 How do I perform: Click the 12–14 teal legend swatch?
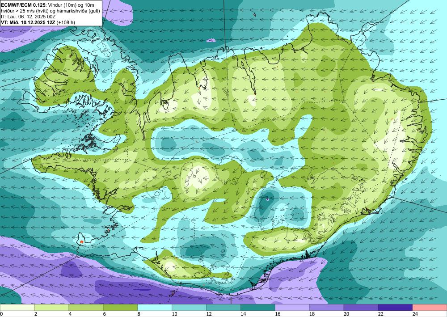(x=223, y=308)
